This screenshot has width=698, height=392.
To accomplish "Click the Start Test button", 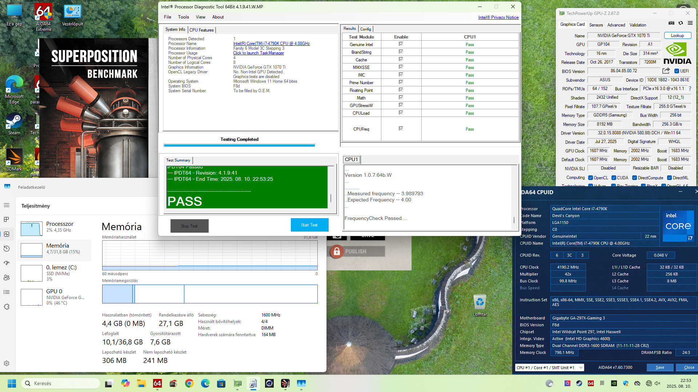I will pyautogui.click(x=309, y=225).
